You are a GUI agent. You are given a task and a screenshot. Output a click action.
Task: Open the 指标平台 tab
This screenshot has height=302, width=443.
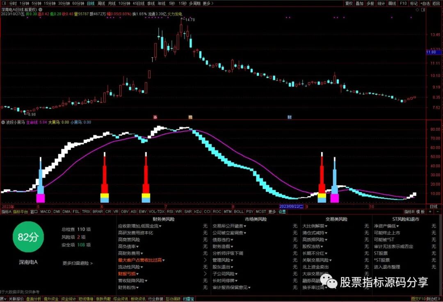click(21, 211)
